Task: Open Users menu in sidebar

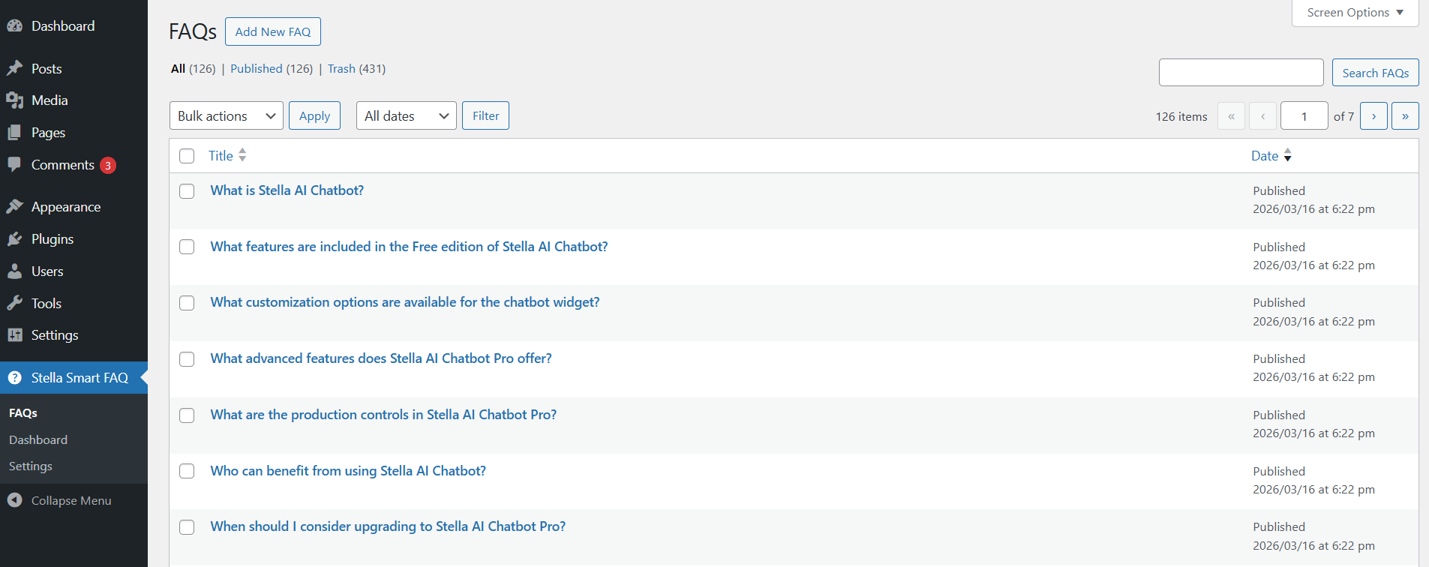Action: pos(47,271)
